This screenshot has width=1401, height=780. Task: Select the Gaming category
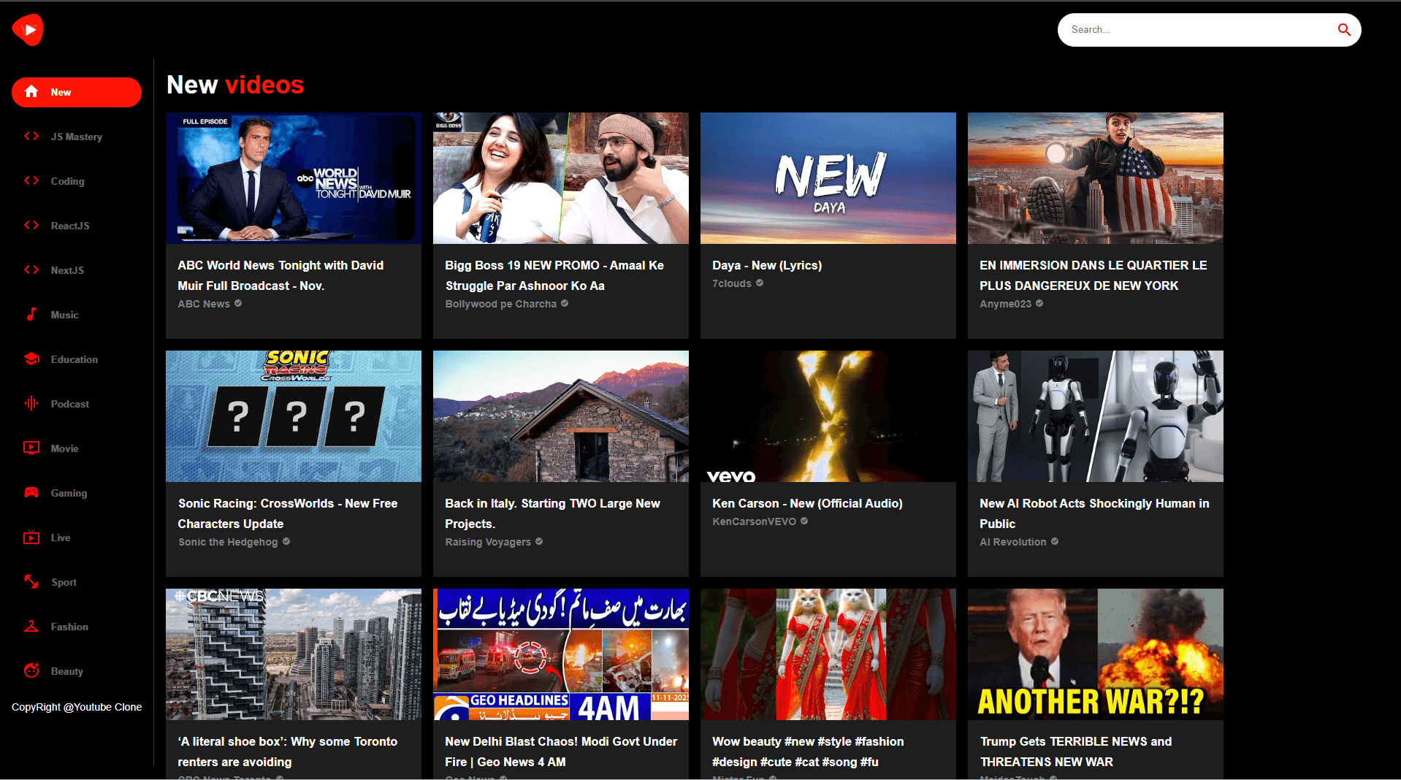pos(77,493)
